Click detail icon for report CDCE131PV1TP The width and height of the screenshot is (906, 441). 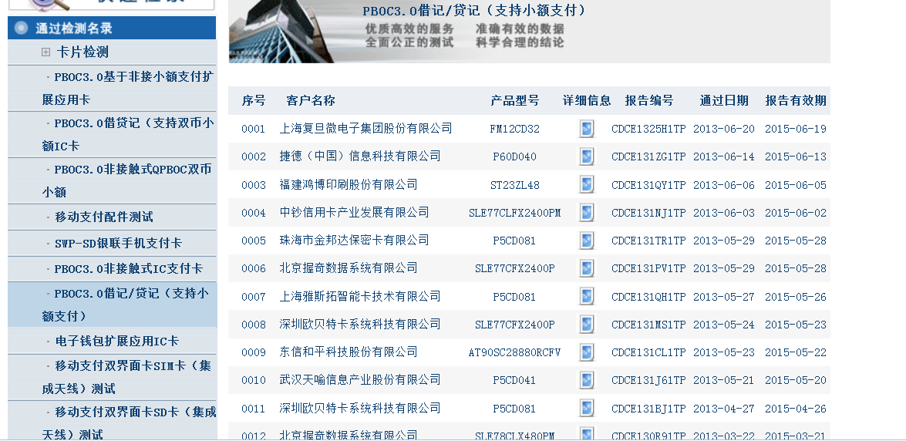(587, 268)
